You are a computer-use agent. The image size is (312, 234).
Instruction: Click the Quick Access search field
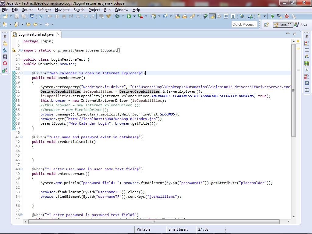pos(243,24)
